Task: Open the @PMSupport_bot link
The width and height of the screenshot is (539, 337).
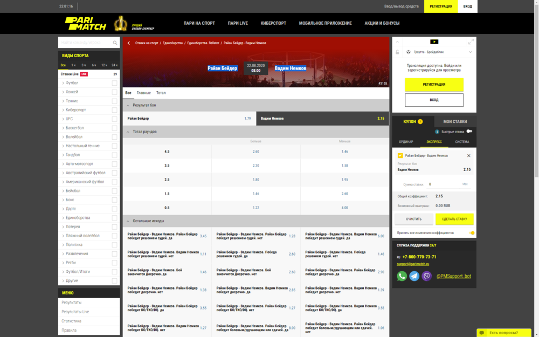Action: tap(454, 276)
